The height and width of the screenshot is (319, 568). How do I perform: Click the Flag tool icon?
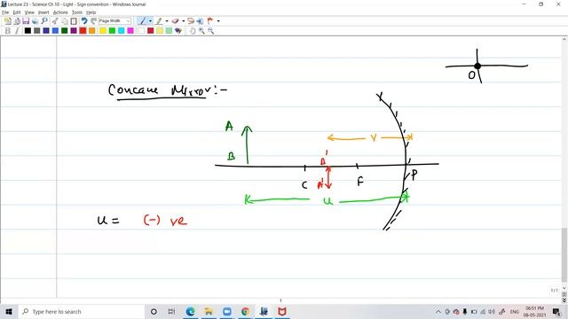[210, 21]
